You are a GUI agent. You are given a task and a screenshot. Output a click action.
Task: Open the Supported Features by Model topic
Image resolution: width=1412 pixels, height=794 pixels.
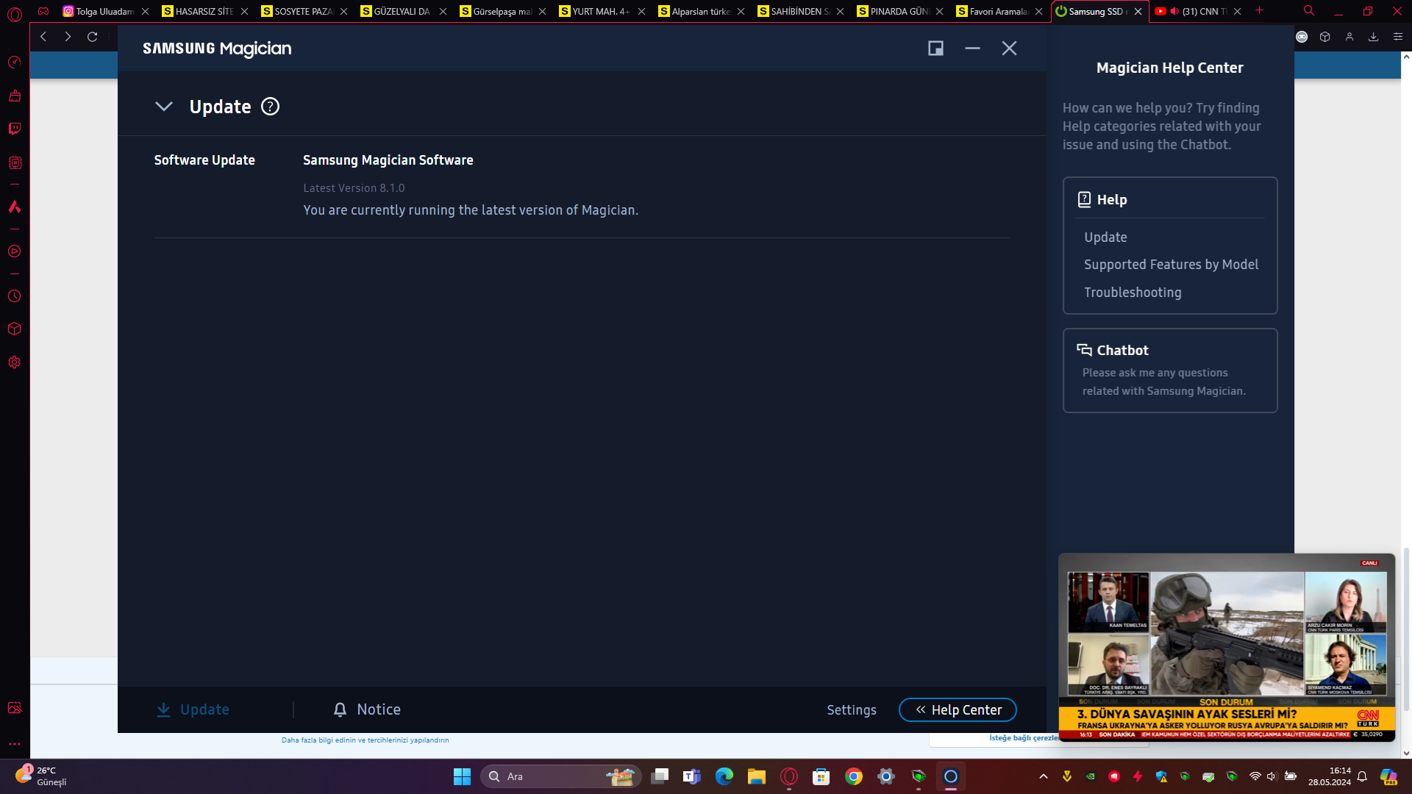coord(1170,265)
